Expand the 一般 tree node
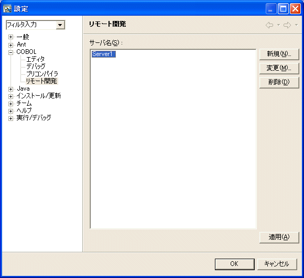The image size is (304, 278). (x=10, y=37)
